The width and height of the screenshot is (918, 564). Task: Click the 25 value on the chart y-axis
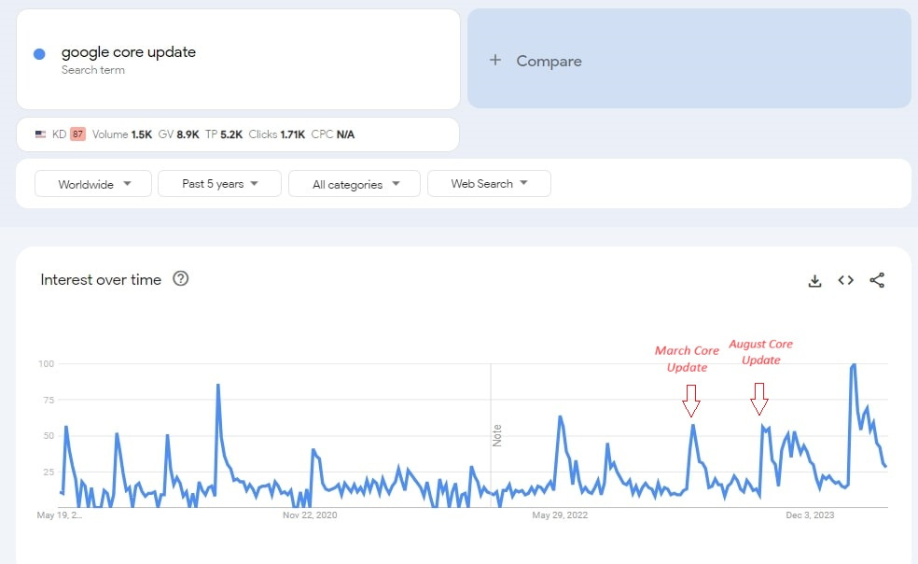(49, 472)
